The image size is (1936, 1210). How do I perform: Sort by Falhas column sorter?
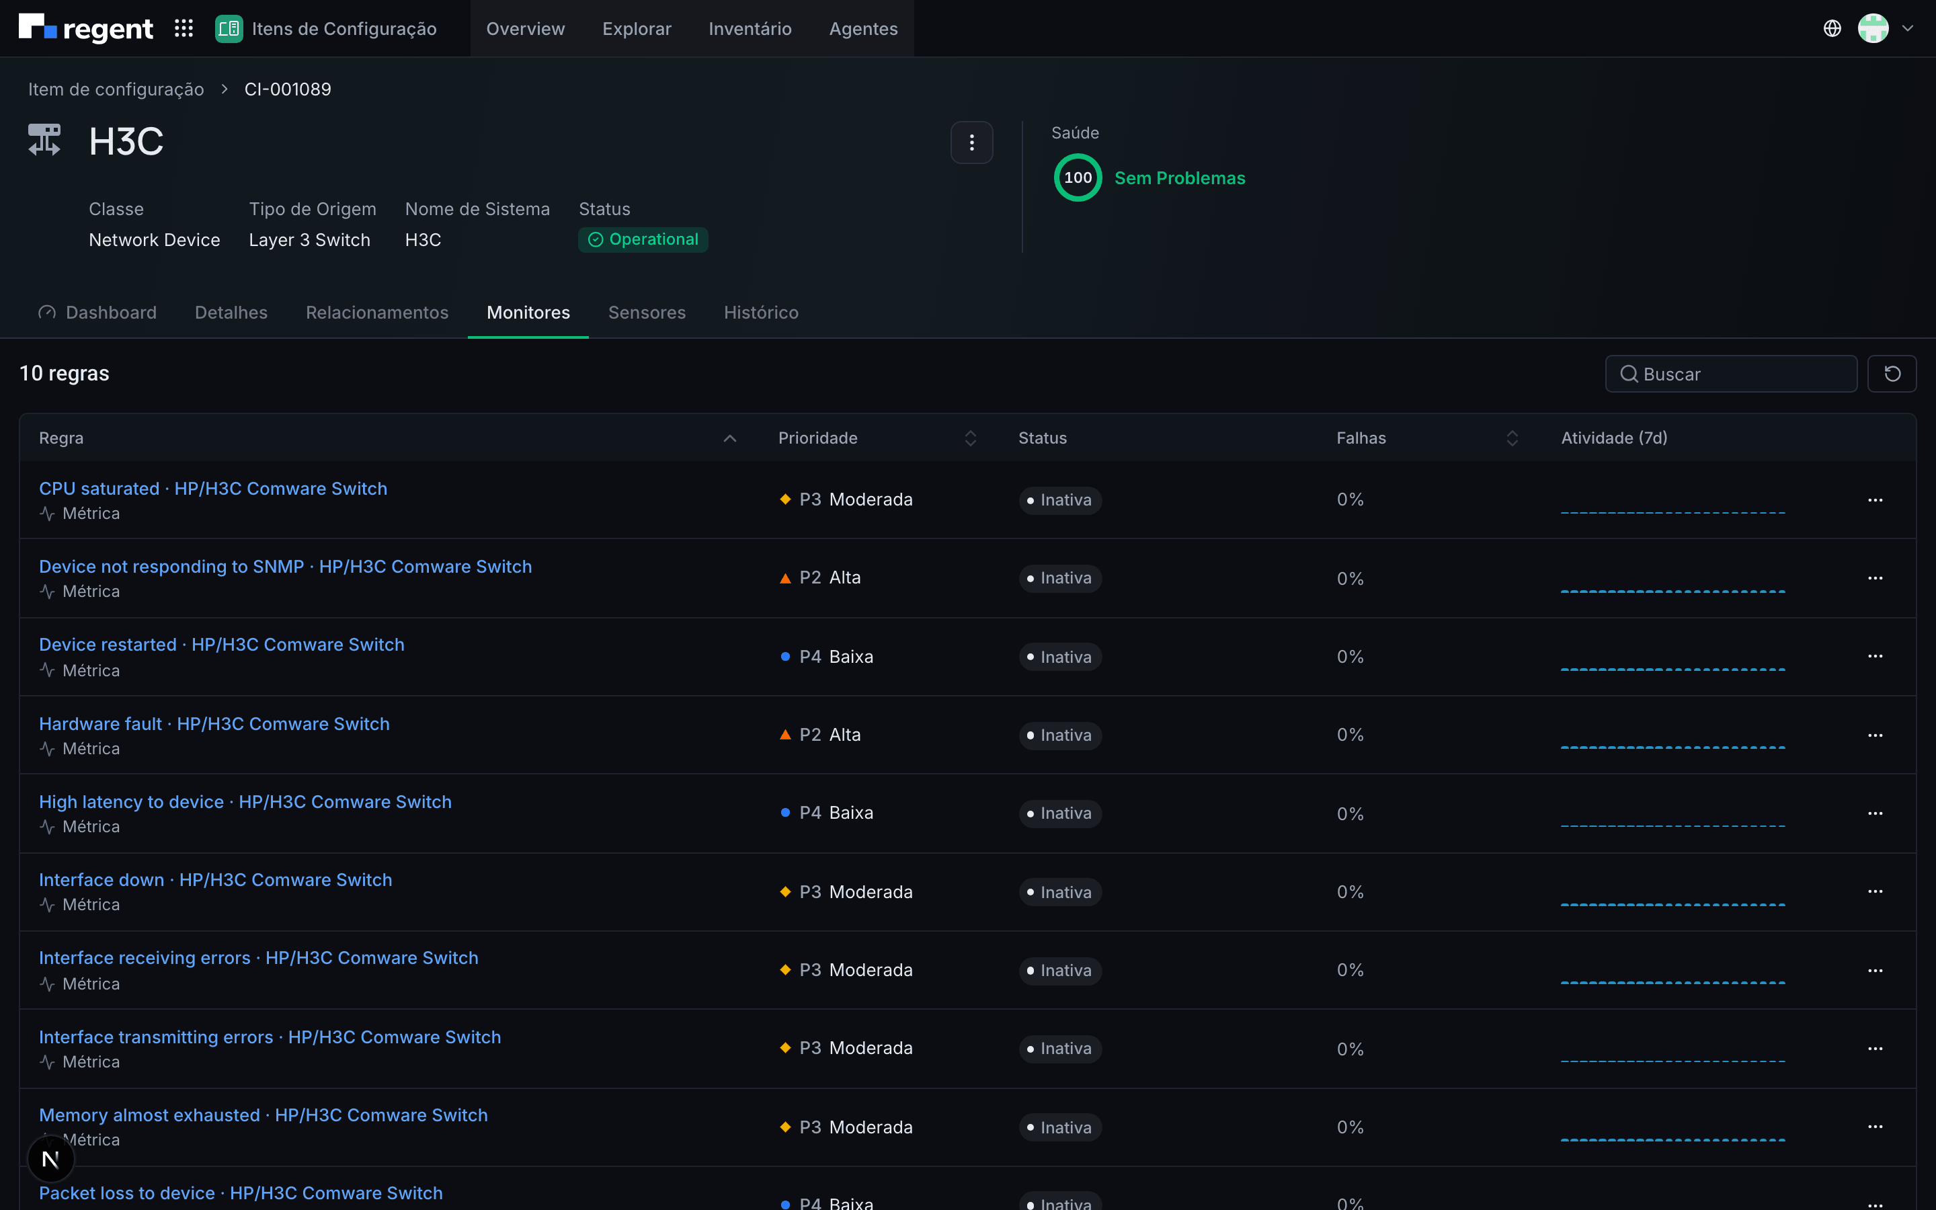(x=1512, y=438)
